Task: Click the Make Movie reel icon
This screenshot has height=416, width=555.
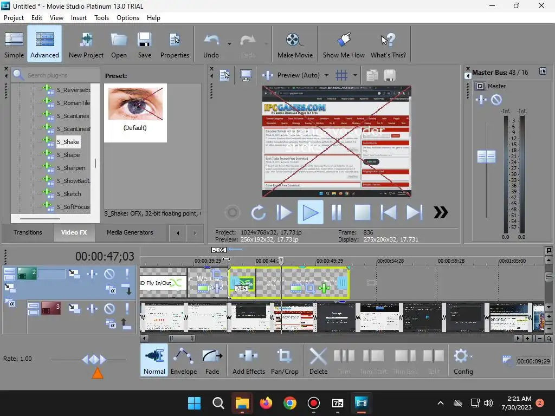Action: pos(295,44)
